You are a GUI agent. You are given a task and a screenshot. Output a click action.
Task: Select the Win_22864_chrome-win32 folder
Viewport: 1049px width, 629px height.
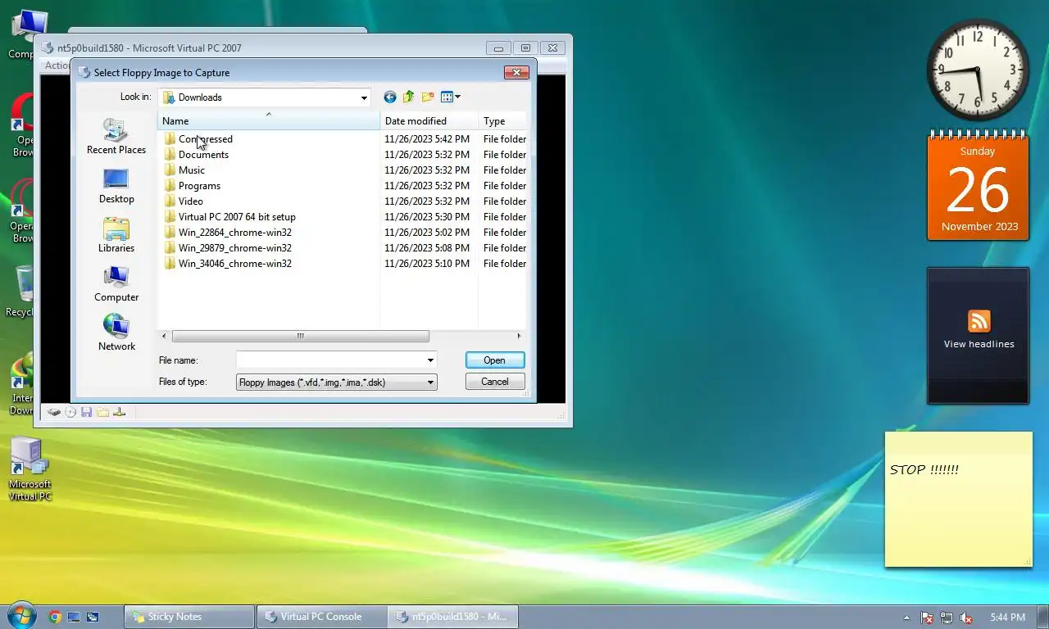(x=228, y=233)
